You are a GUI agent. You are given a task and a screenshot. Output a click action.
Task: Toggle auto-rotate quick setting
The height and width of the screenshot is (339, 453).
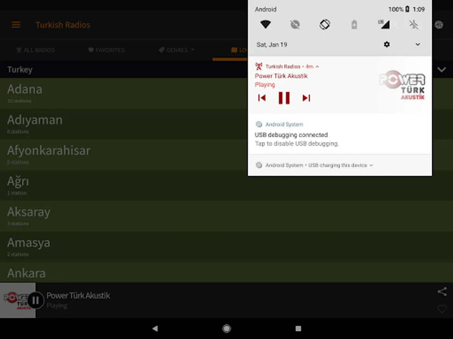pyautogui.click(x=325, y=24)
